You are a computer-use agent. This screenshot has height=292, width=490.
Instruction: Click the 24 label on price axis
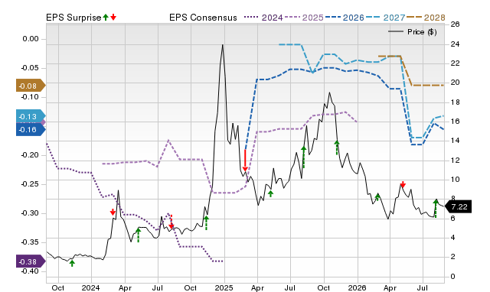456,44
